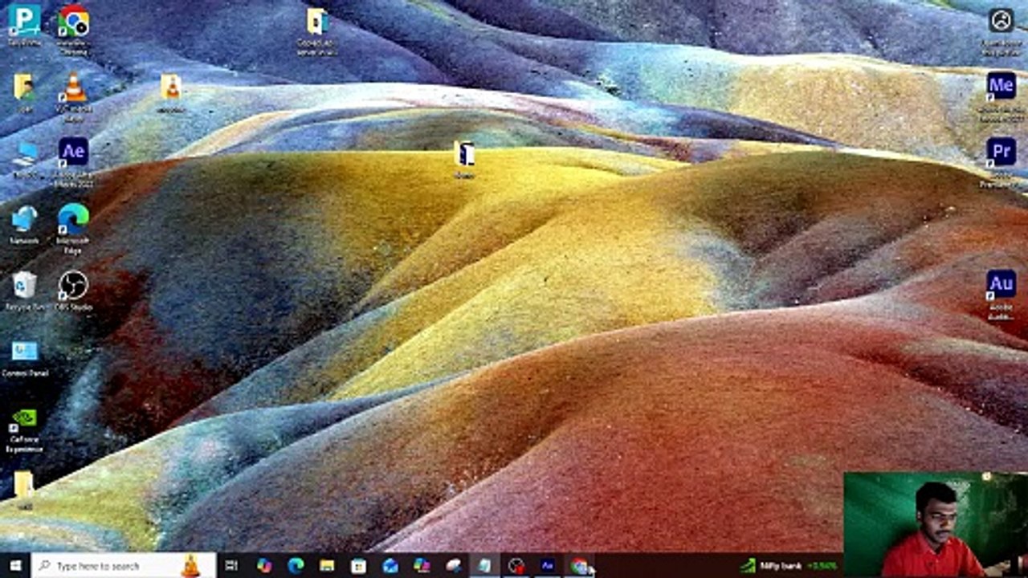This screenshot has width=1028, height=578.
Task: Open Task View from the taskbar
Action: click(231, 566)
